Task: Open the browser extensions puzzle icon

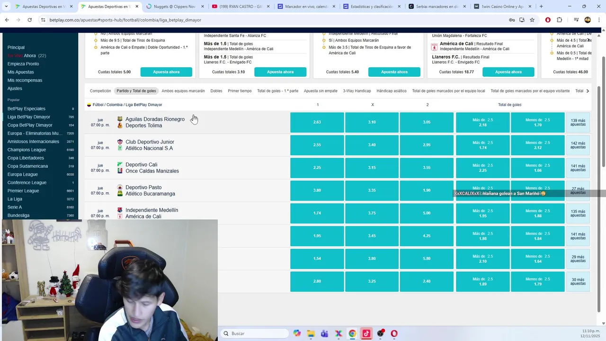Action: tap(559, 20)
